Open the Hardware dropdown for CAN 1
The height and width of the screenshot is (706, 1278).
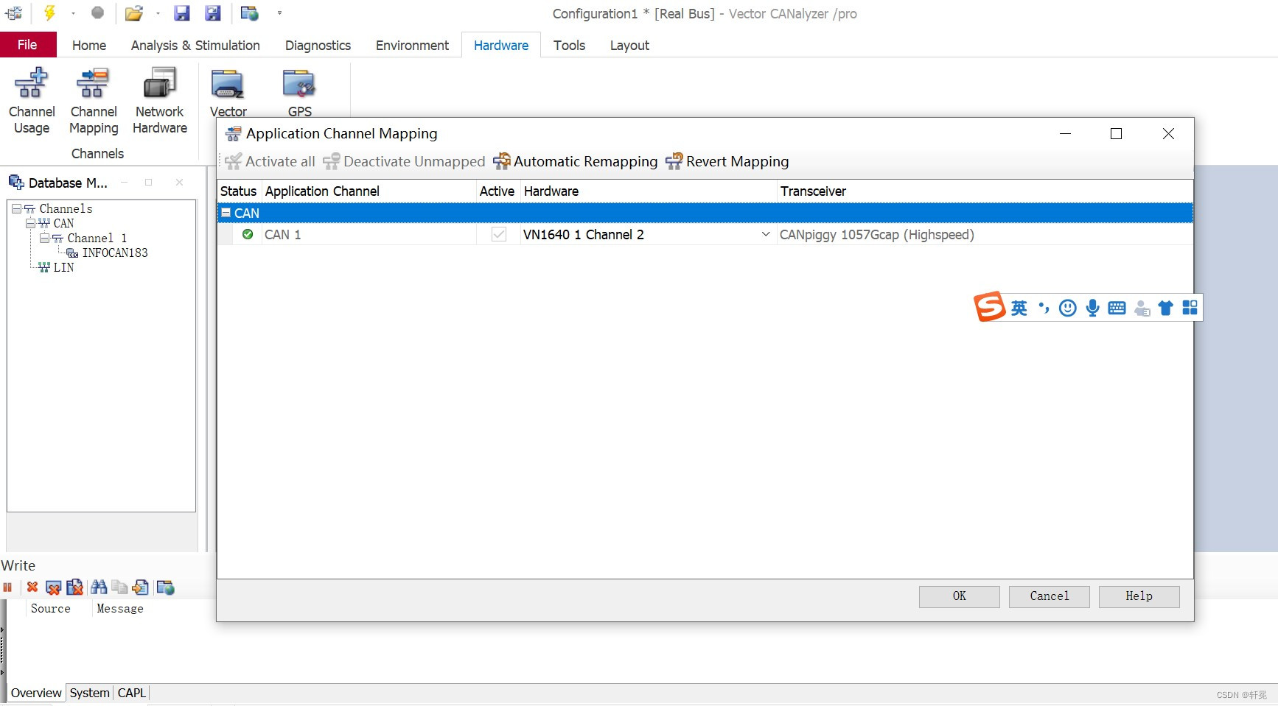pos(766,235)
